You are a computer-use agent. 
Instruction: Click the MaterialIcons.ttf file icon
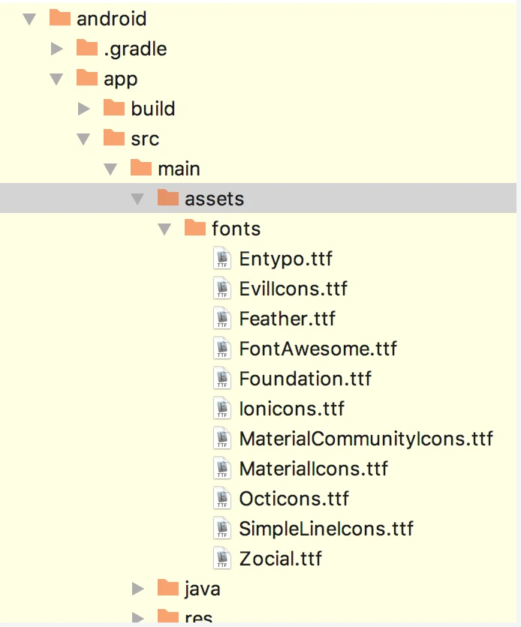click(222, 468)
